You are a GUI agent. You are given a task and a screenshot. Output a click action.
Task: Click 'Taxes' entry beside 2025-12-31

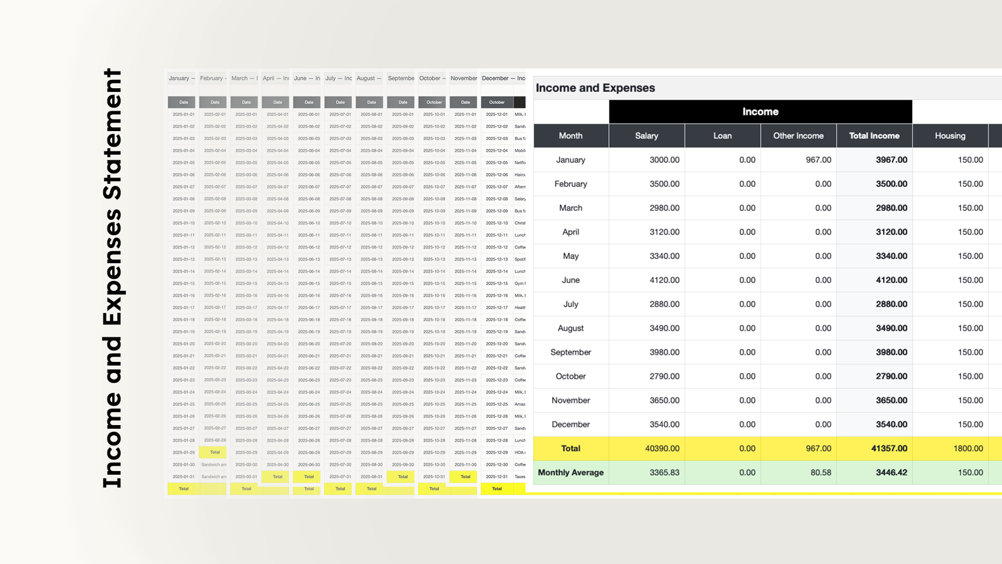point(520,477)
